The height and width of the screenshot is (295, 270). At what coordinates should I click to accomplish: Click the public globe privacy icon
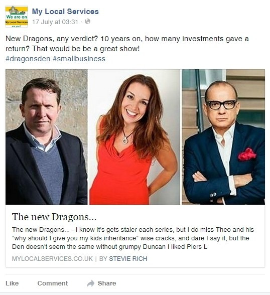point(87,22)
